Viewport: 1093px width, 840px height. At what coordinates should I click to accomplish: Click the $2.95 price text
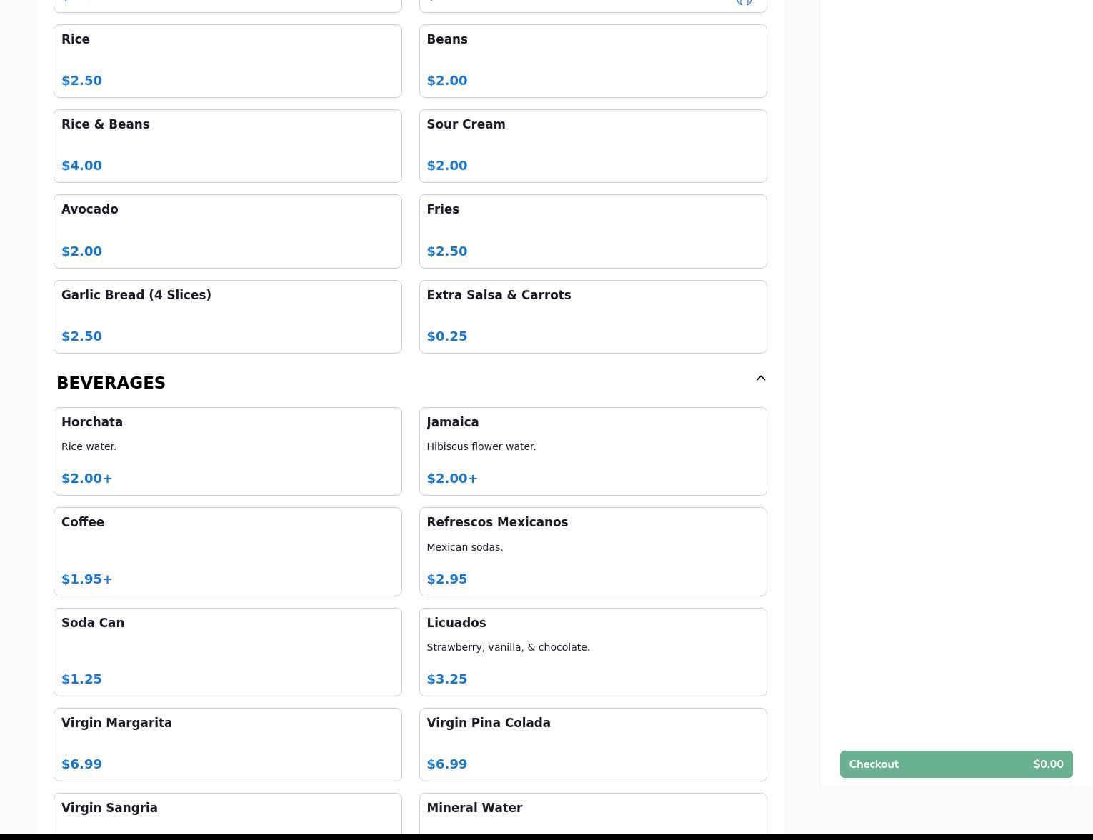pyautogui.click(x=447, y=579)
